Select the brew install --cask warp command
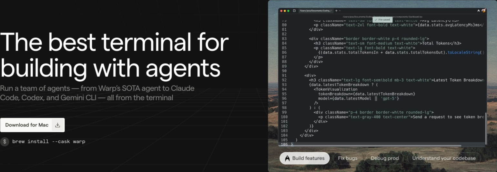This screenshot has height=172, width=497. [49, 142]
